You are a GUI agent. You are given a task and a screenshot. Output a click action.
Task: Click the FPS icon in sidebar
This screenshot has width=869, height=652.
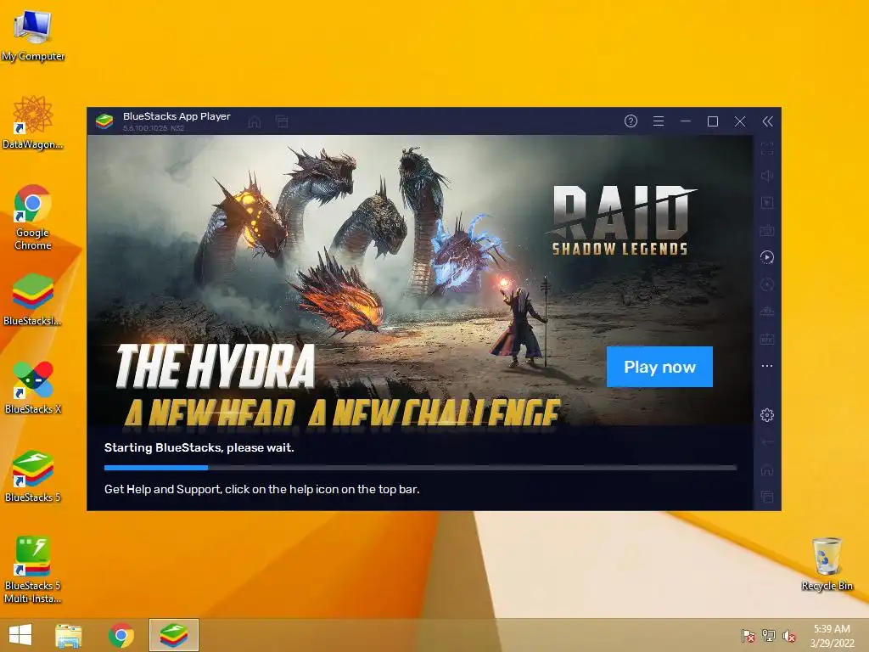767,339
